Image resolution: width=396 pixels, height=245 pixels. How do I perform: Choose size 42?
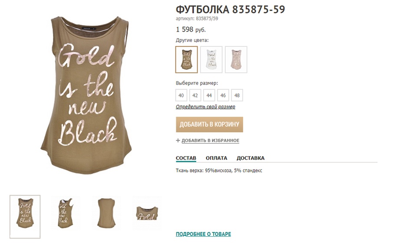tap(195, 95)
